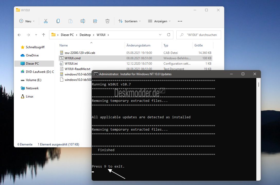
Task: Click the Cut scissors icon in toolbar
Action: coord(46,21)
